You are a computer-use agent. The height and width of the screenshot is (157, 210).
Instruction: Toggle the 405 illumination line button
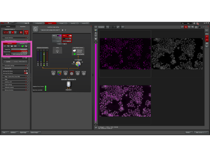[38, 65]
